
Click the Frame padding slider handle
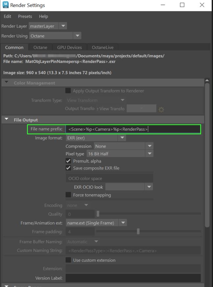point(138,231)
